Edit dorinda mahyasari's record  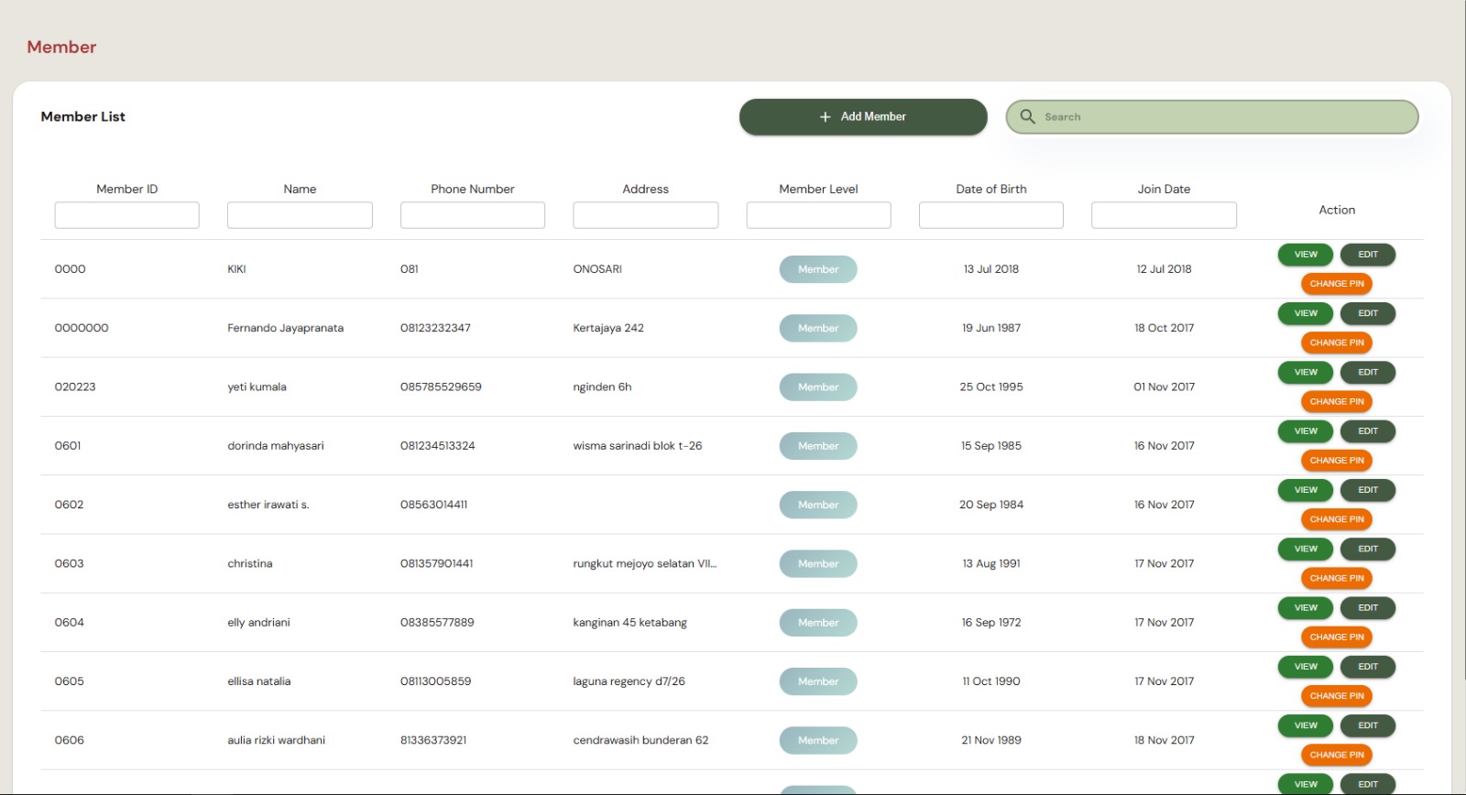point(1368,430)
